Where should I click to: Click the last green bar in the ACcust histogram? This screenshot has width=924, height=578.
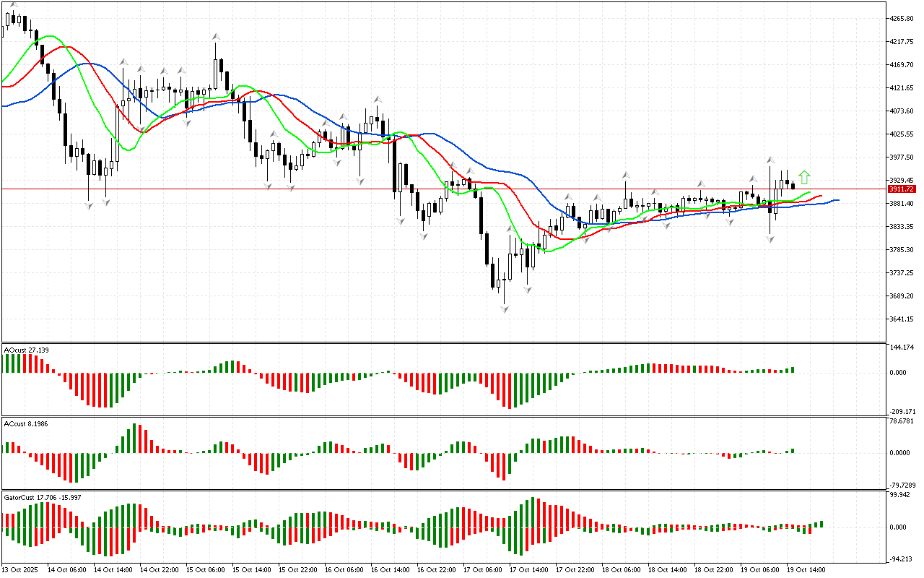point(793,451)
